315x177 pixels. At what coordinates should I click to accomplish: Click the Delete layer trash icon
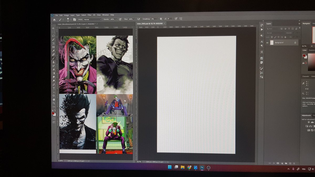click(x=294, y=163)
